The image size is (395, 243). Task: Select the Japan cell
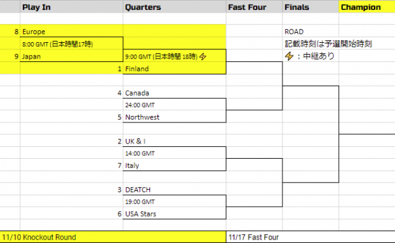coord(72,56)
